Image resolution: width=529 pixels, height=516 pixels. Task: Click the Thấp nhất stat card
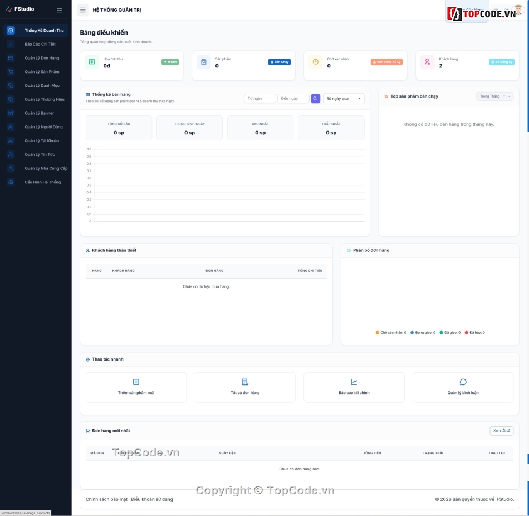(x=331, y=128)
